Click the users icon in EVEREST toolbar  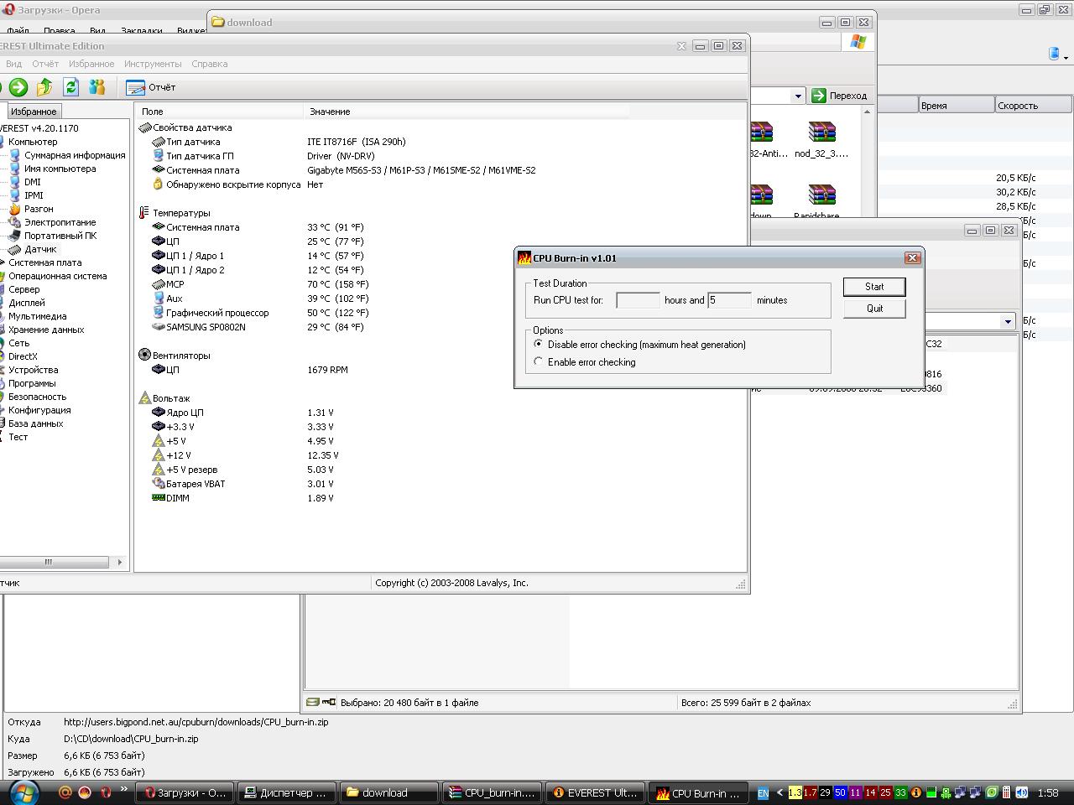(97, 87)
